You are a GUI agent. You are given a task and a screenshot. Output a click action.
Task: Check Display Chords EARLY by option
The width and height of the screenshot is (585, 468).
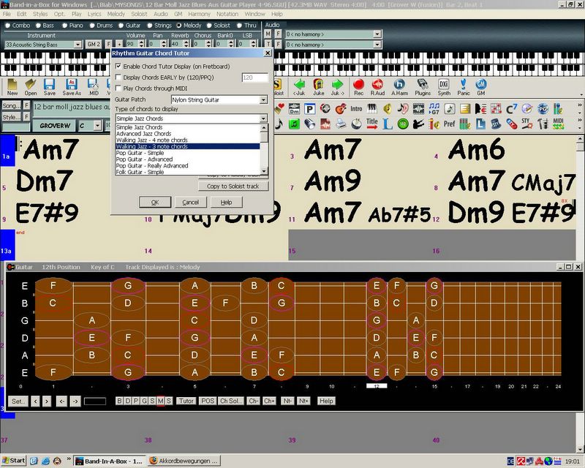coord(118,78)
